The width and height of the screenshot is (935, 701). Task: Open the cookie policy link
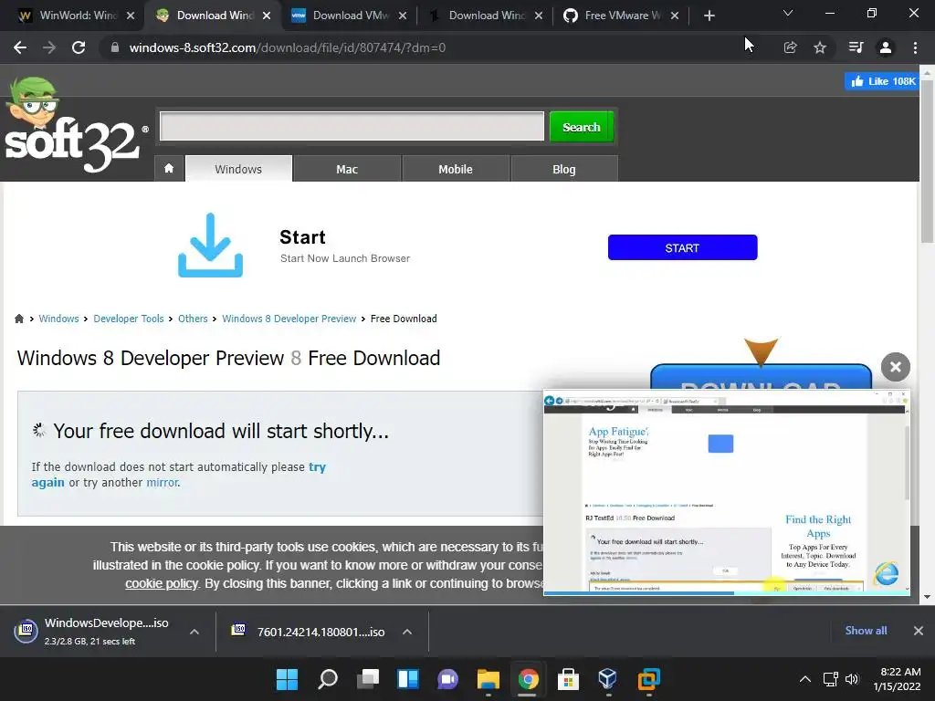(x=162, y=583)
